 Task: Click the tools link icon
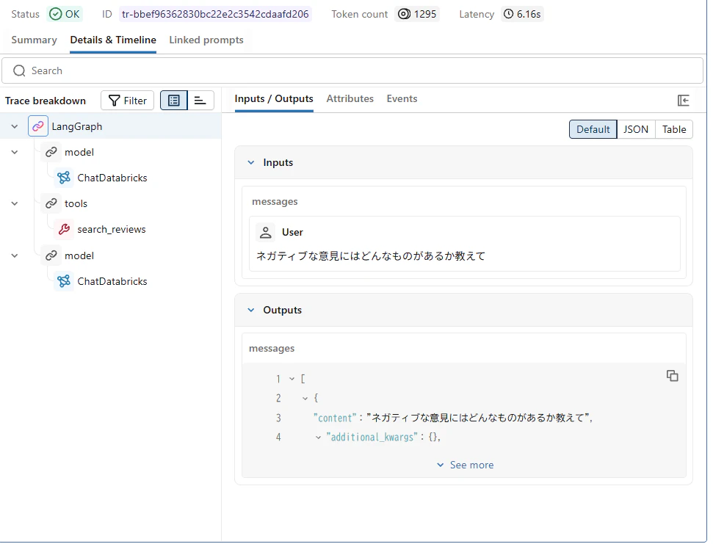[51, 203]
